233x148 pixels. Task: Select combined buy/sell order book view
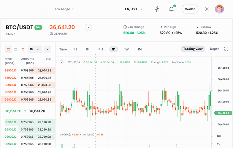(x=8, y=49)
